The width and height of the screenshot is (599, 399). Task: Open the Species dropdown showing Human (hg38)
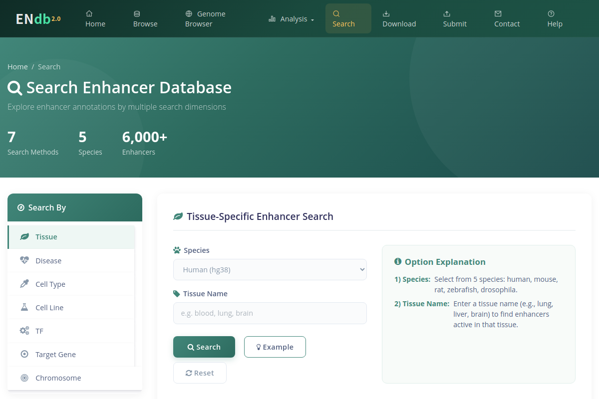point(270,270)
